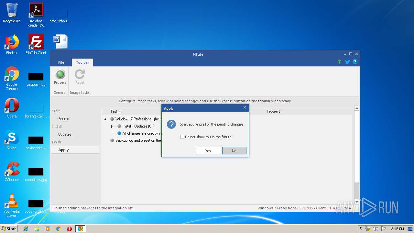The width and height of the screenshot is (414, 233).
Task: Open Skype desktop shortcut
Action: tap(12, 140)
